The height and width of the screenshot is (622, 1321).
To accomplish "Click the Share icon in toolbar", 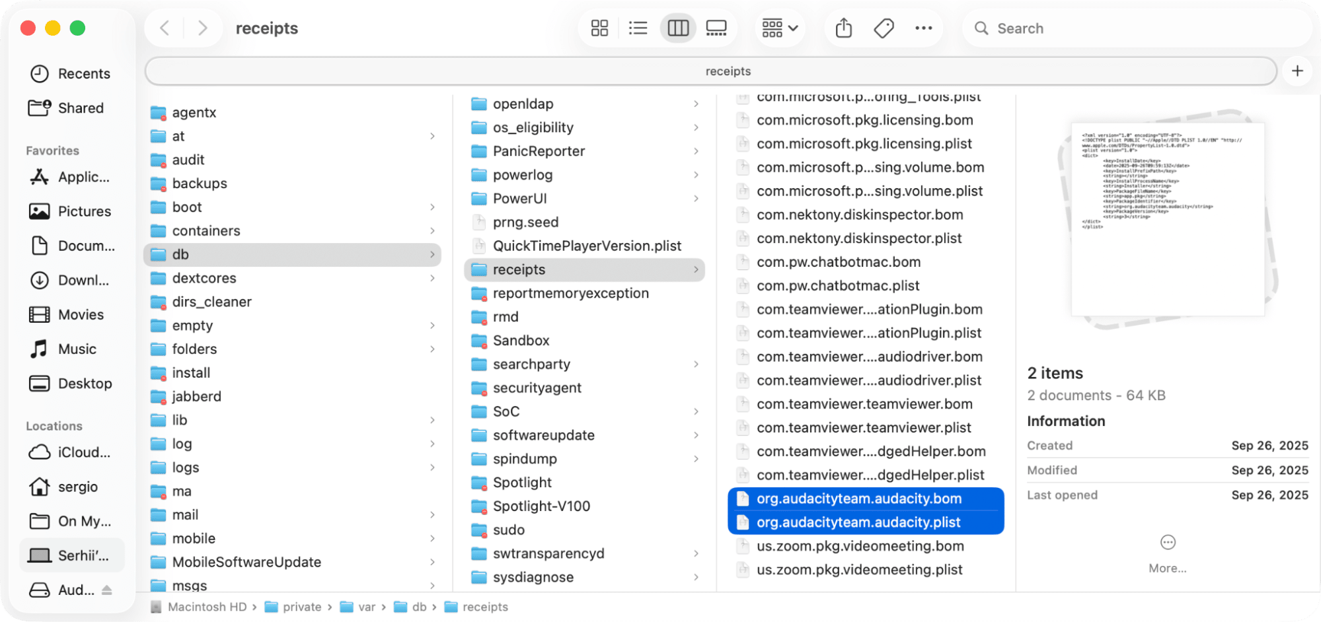I will pos(843,28).
